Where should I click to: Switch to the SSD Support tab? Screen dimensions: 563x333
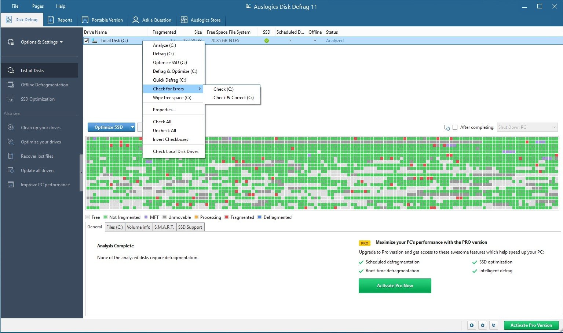tap(190, 227)
